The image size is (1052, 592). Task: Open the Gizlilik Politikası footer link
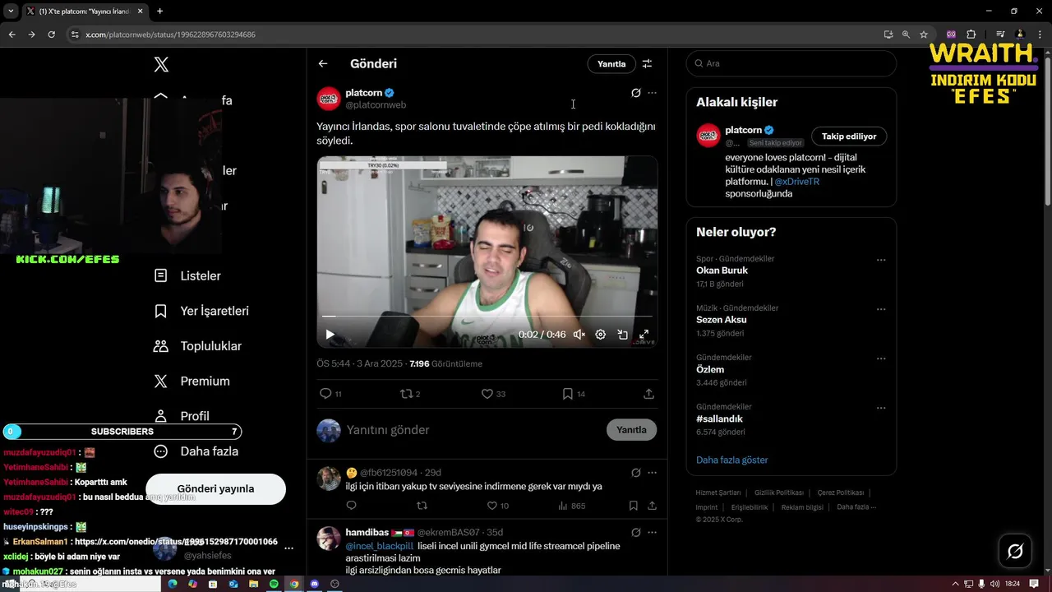click(x=779, y=493)
